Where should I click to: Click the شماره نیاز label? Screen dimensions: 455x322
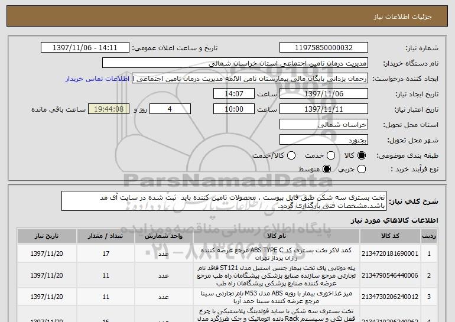point(422,48)
